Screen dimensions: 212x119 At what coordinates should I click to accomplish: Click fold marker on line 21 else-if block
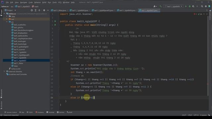[x=59, y=87]
